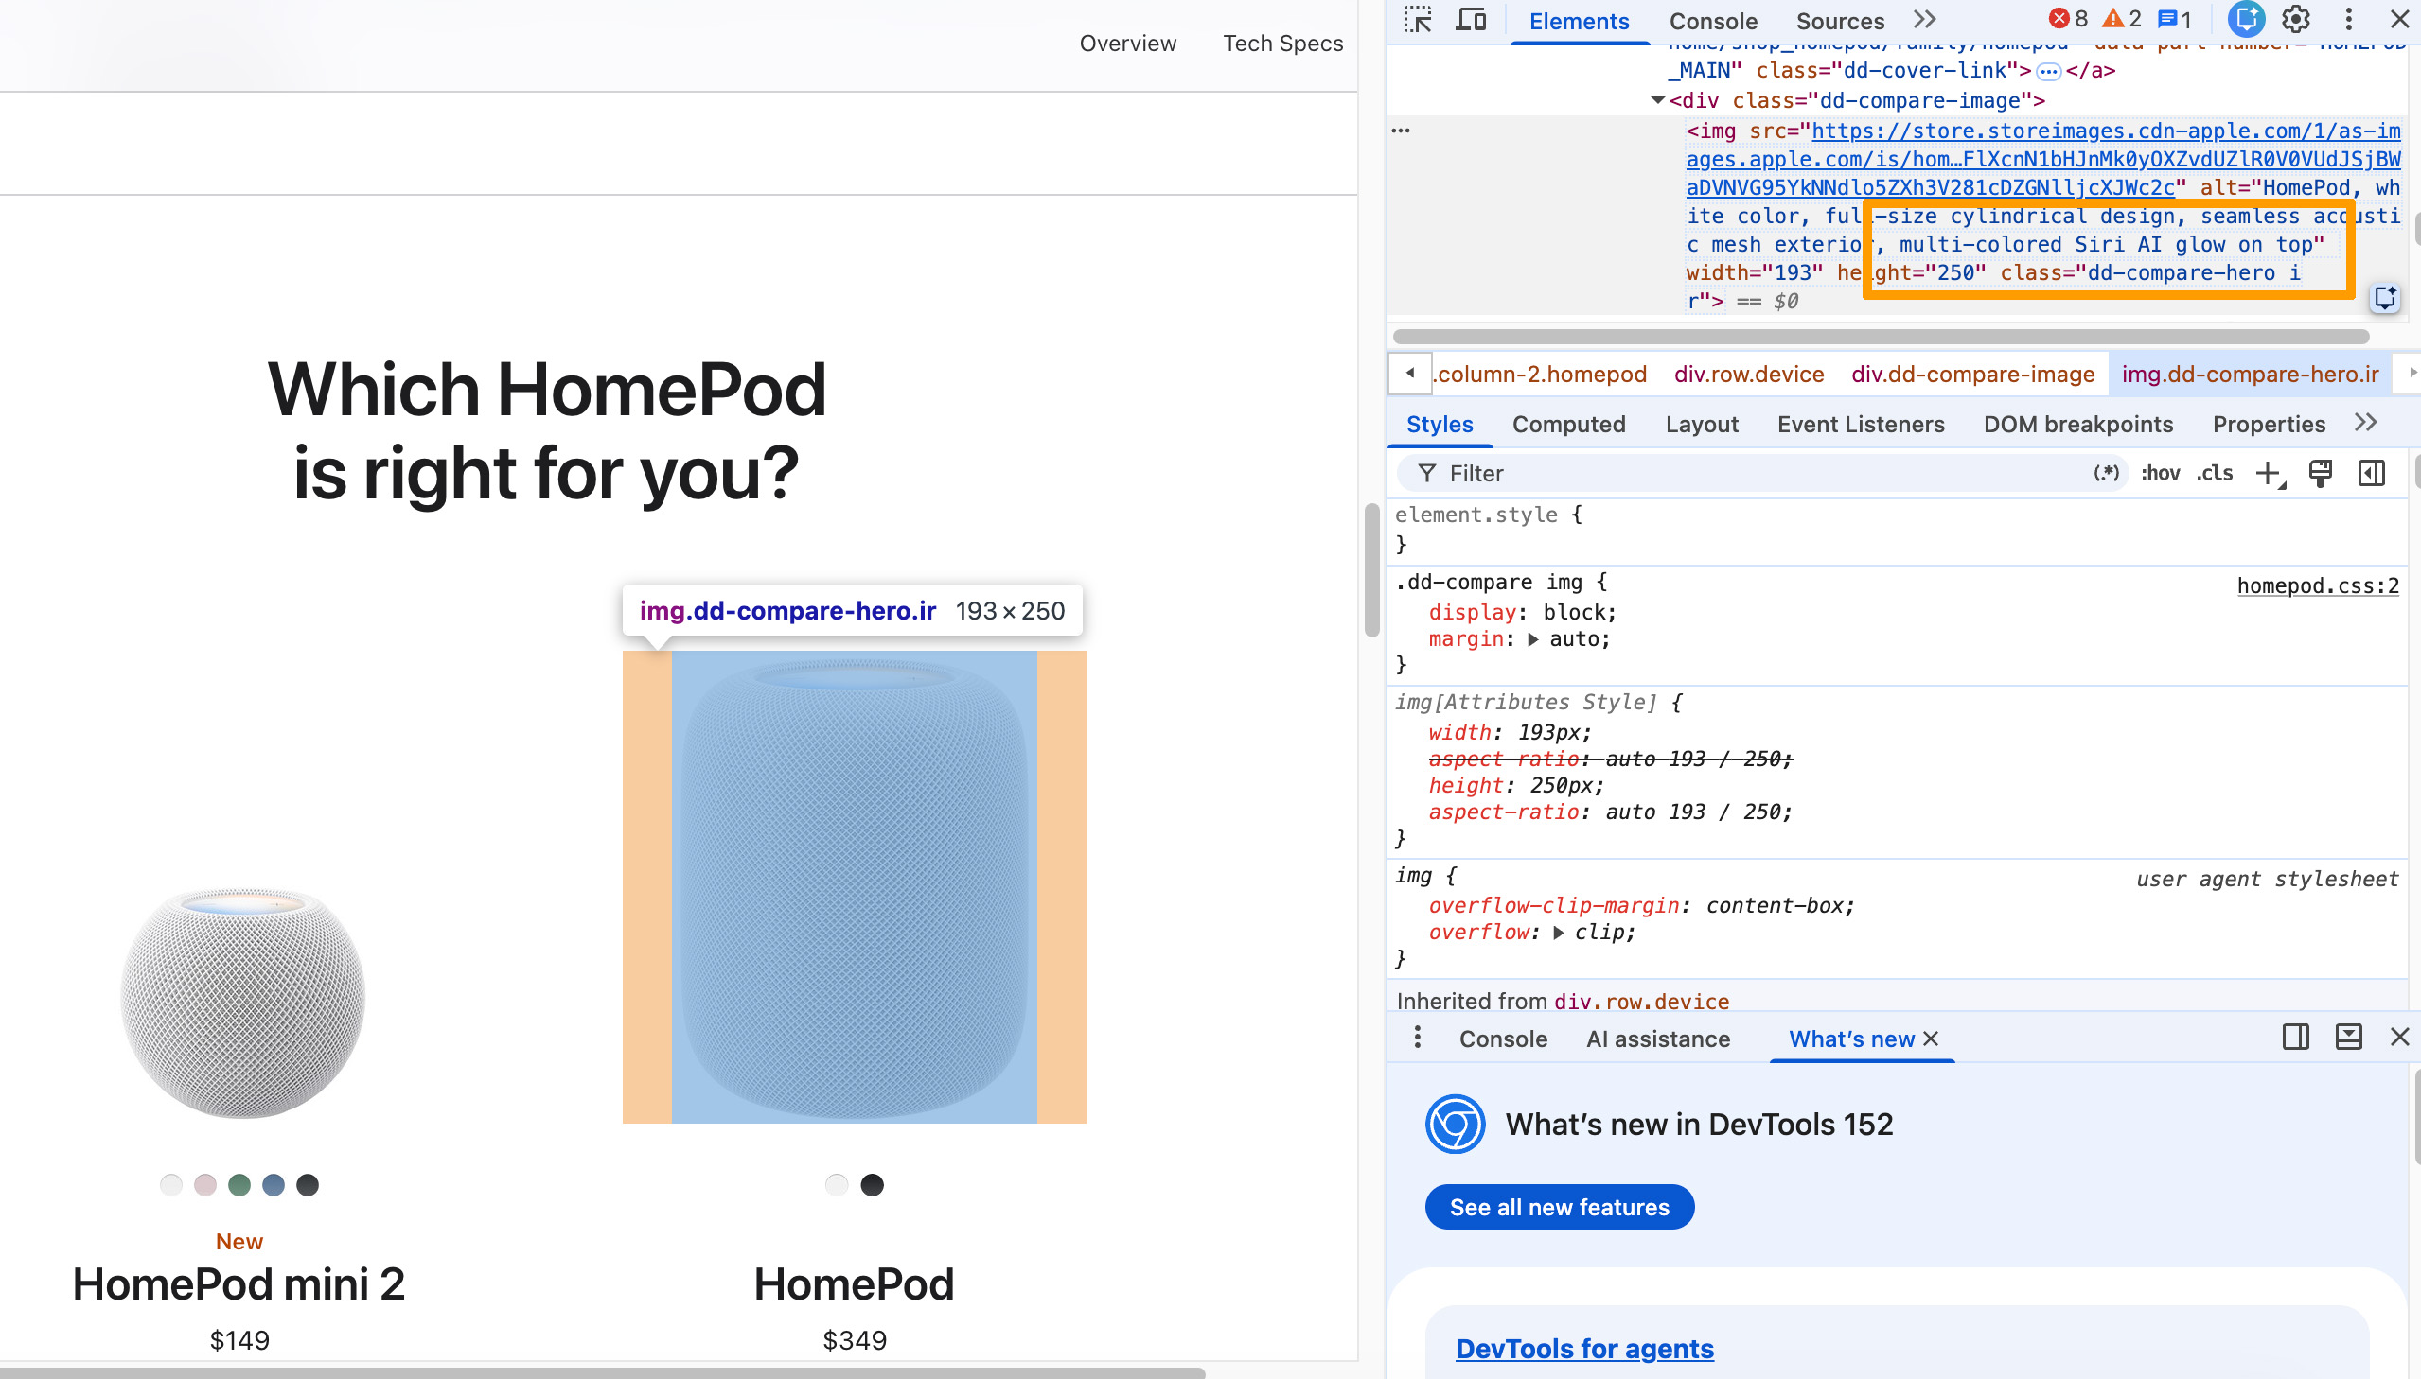Open the Event Listeners sidebar tab
The image size is (2421, 1379).
pos(1860,425)
